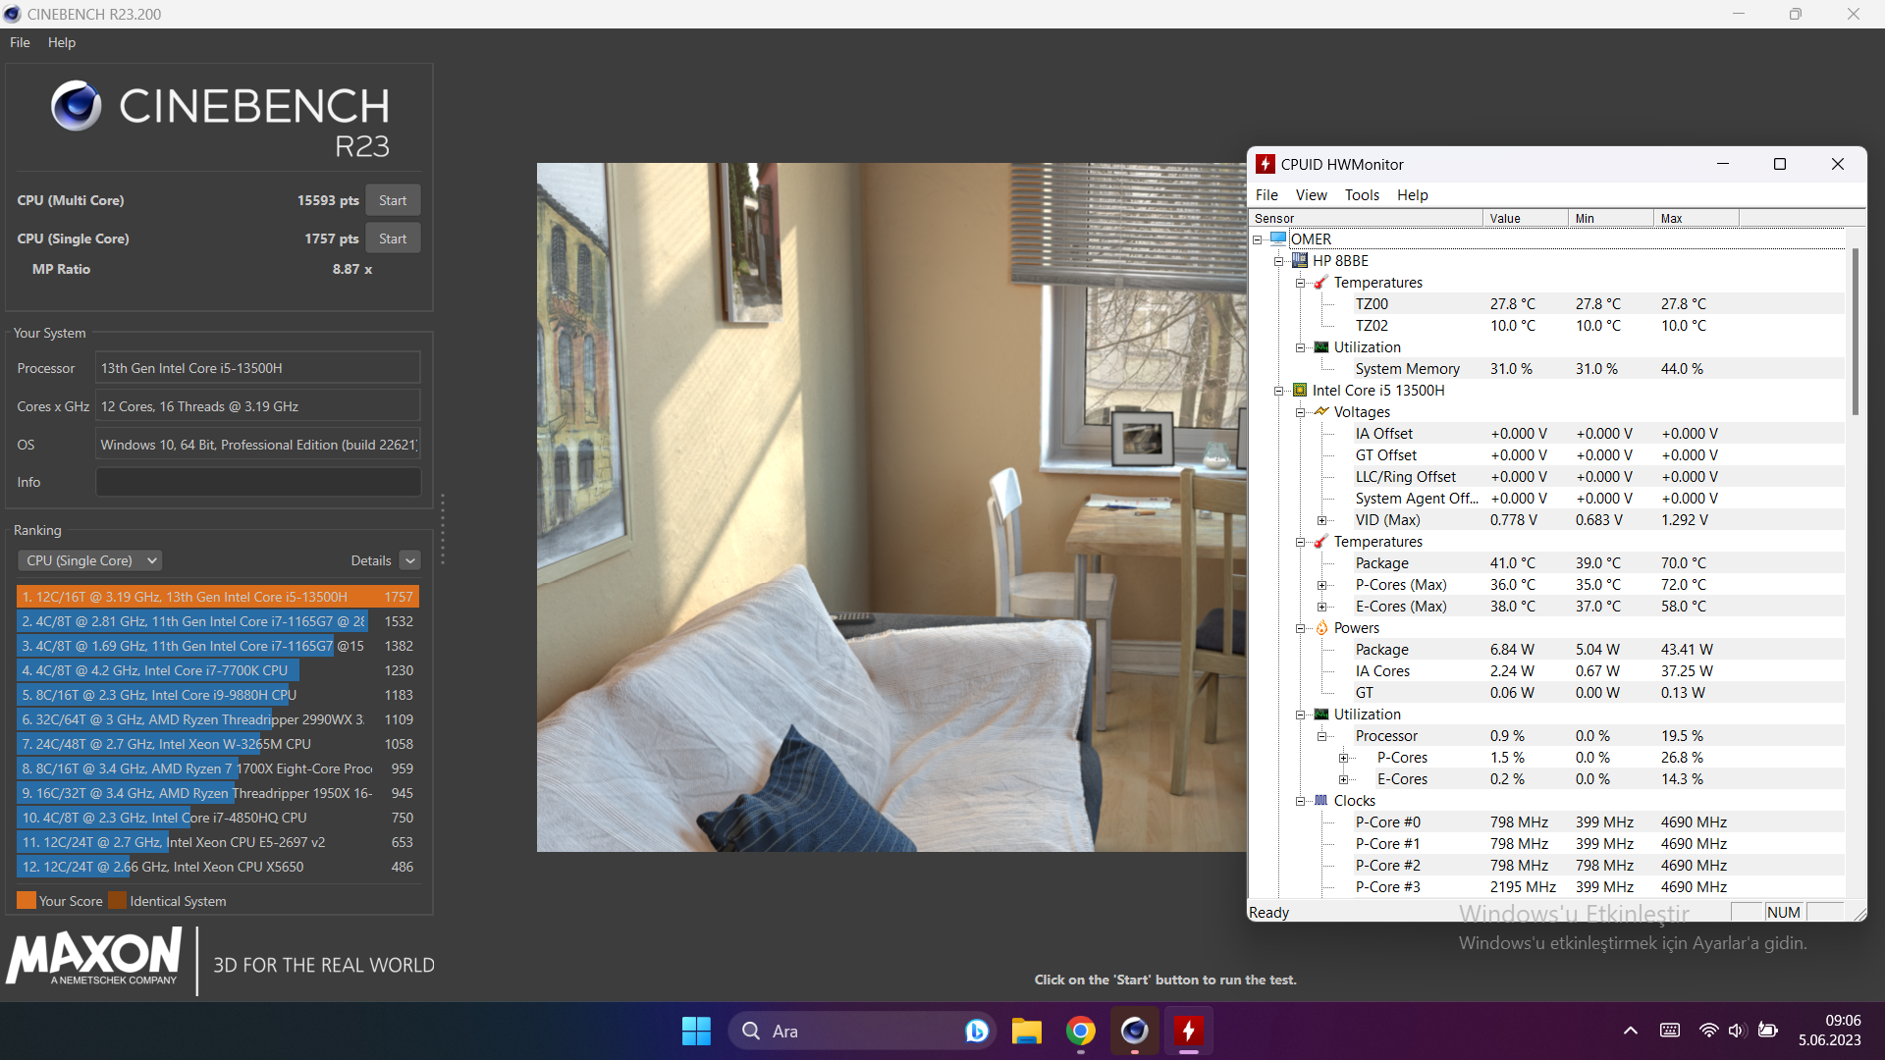Expand the P-Cores (Max) temperature row
Viewport: 1885px width, 1060px height.
tap(1321, 585)
